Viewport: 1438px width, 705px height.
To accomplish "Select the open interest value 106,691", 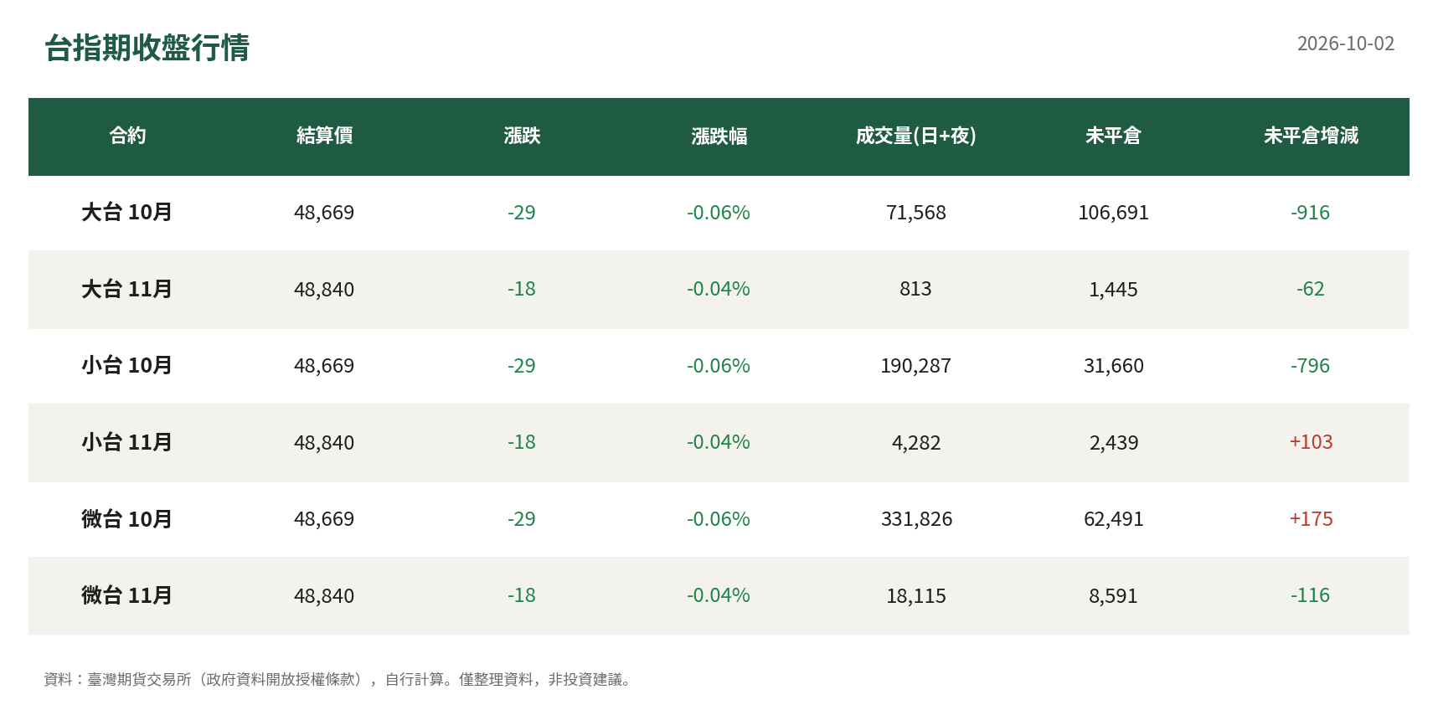I will pyautogui.click(x=1113, y=213).
